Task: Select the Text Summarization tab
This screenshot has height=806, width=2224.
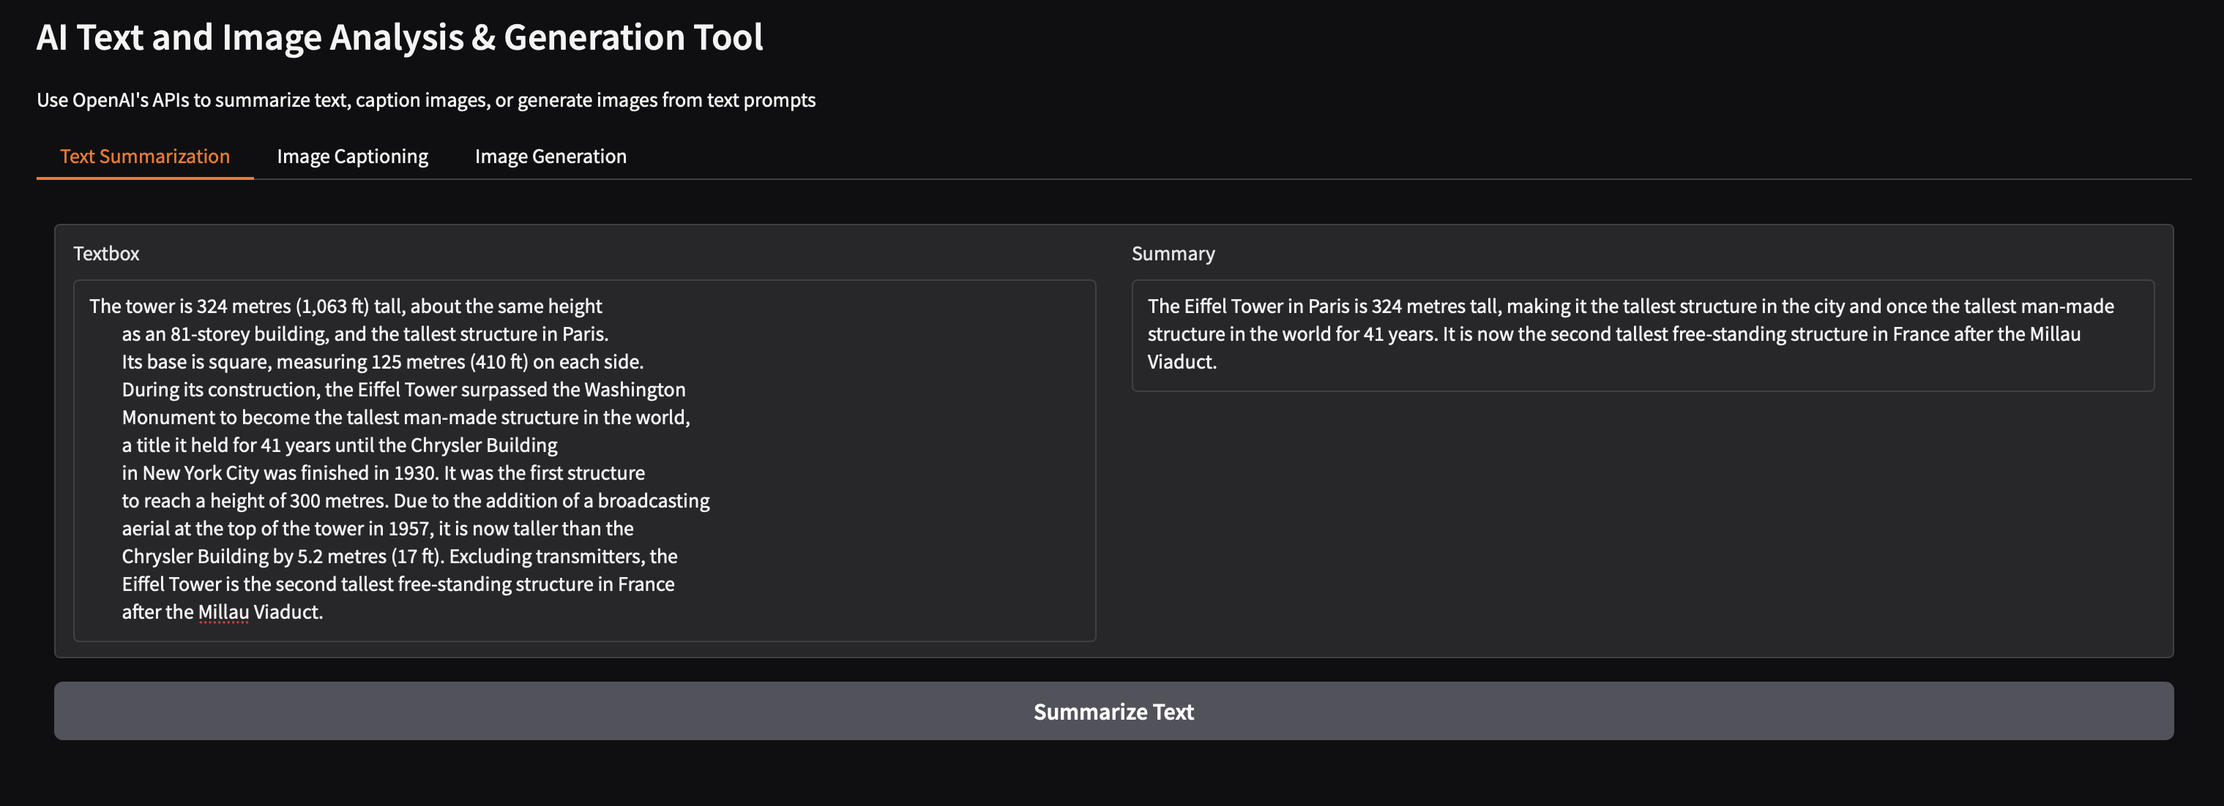Action: click(145, 157)
